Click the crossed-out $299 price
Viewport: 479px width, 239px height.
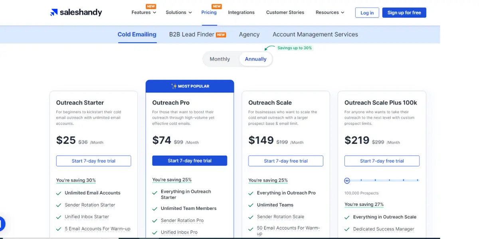[378, 142]
